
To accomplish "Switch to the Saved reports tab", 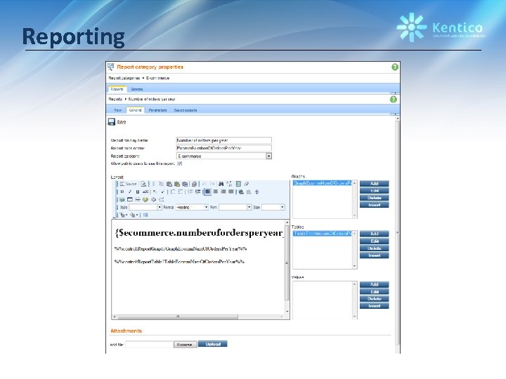I will point(186,110).
